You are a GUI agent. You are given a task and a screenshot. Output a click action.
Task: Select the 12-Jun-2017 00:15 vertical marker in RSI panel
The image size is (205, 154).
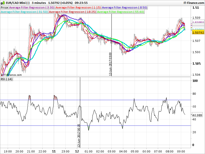(80, 112)
